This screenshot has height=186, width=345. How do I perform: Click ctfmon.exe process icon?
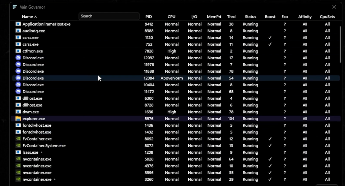[18, 51]
